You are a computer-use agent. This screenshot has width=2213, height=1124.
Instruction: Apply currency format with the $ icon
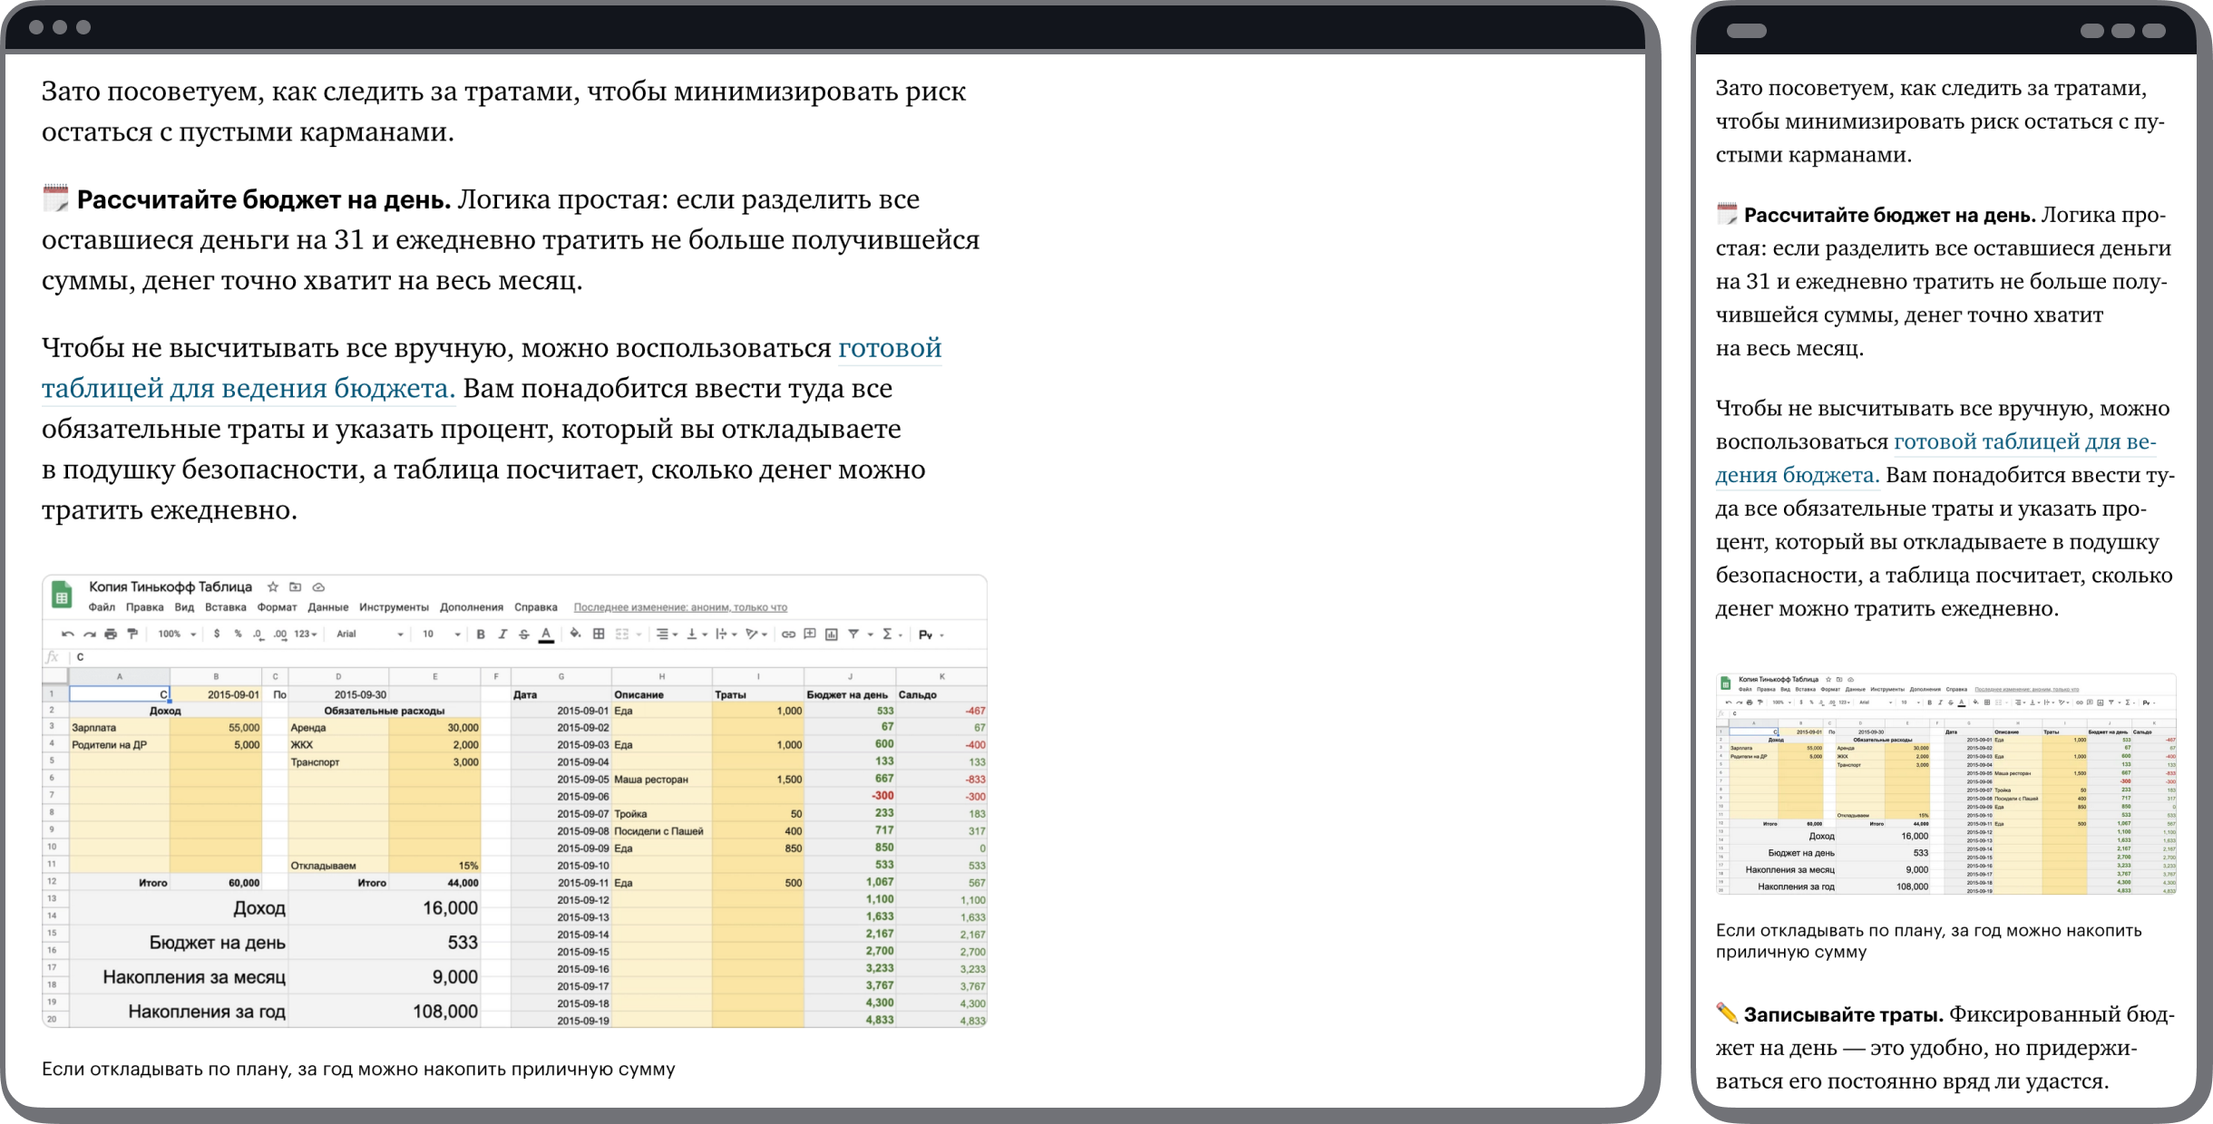217,635
